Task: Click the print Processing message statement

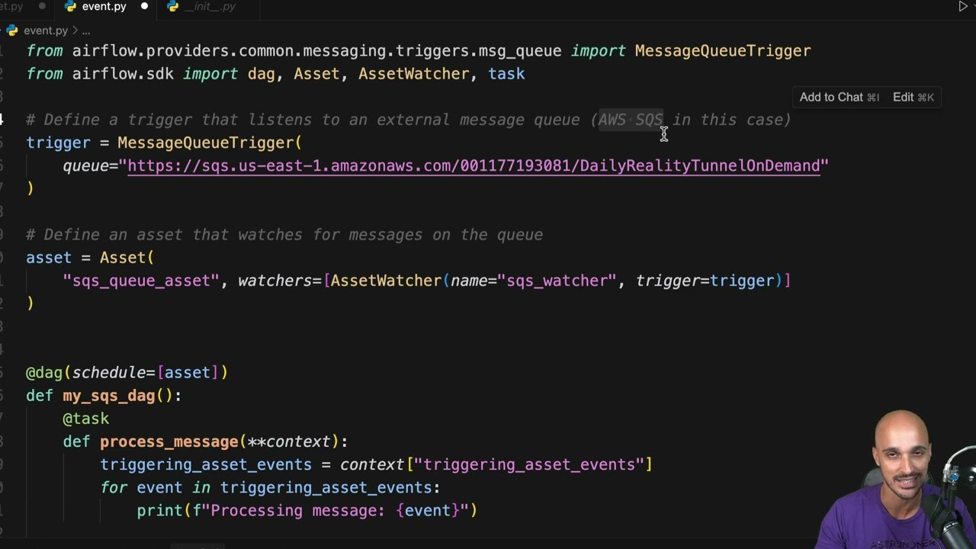Action: (x=307, y=510)
